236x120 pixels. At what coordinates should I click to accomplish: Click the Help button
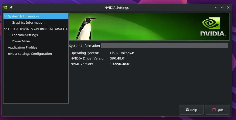[x=191, y=110]
